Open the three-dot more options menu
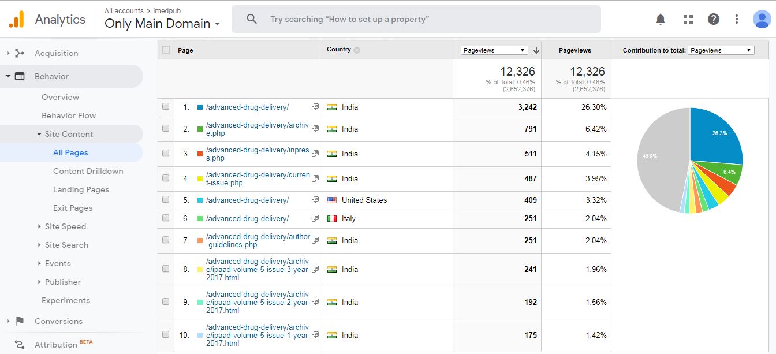The height and width of the screenshot is (354, 776). coord(737,19)
